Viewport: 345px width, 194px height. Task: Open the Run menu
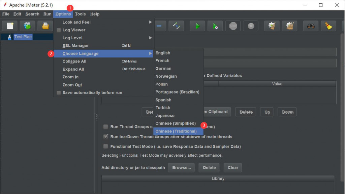click(x=47, y=14)
